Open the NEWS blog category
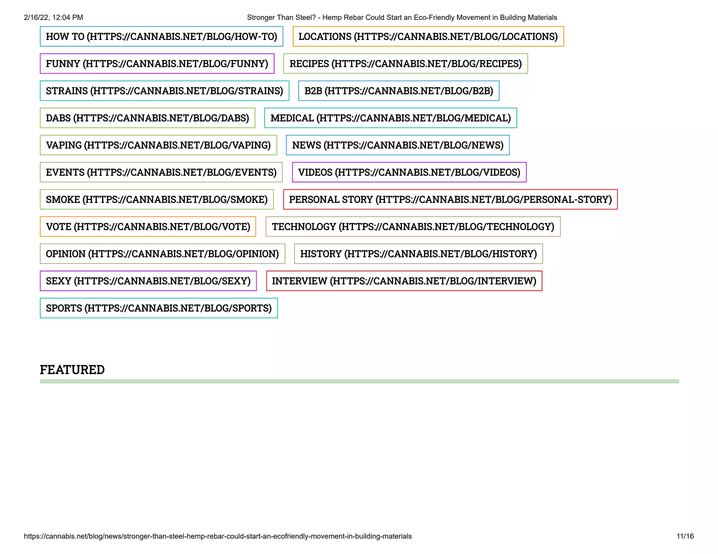 pyautogui.click(x=398, y=145)
